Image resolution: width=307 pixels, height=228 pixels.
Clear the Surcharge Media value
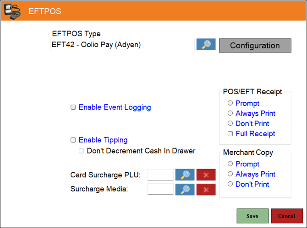(x=206, y=189)
